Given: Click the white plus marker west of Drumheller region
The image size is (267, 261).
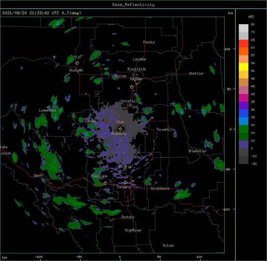Looking at the screenshot, I should (x=190, y=116).
